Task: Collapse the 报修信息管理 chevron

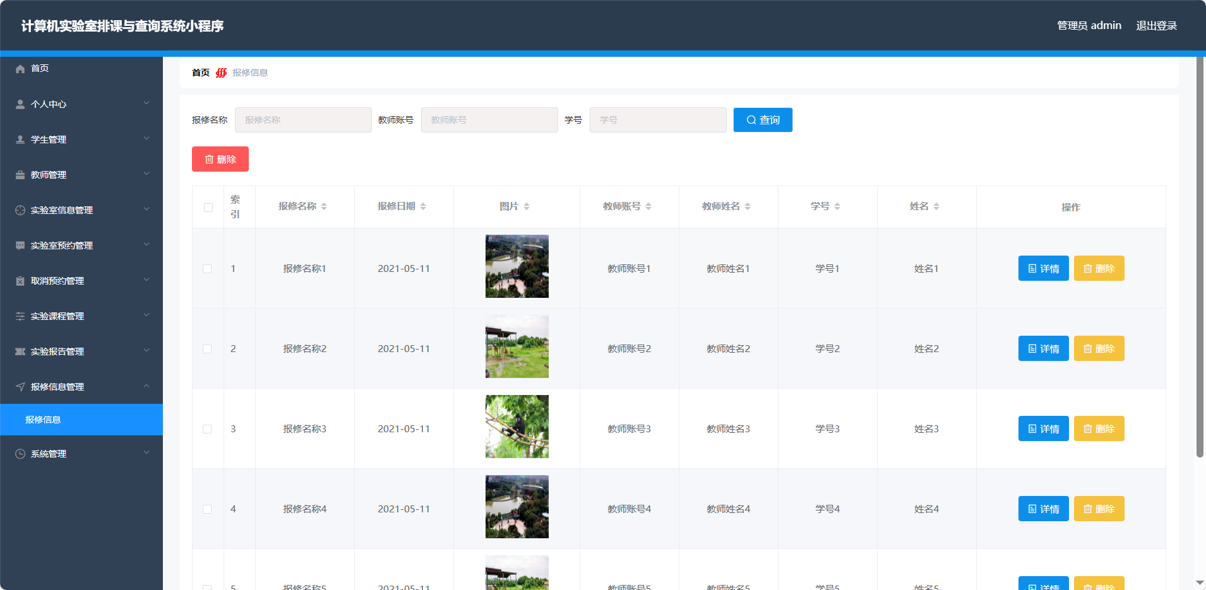Action: pos(146,386)
